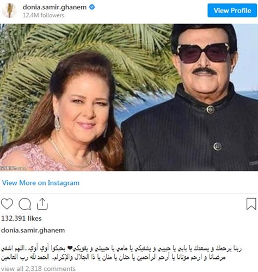
Task: Click the blue verified badge beside the username
Action: pos(92,7)
